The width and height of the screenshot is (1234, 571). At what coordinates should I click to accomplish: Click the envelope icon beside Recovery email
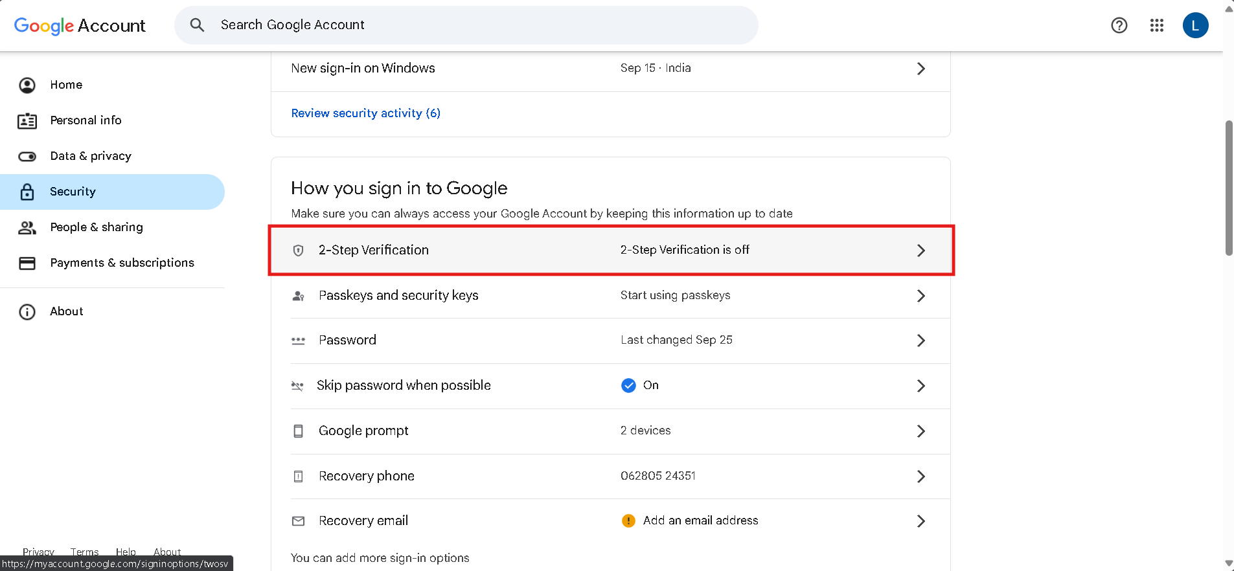point(299,521)
